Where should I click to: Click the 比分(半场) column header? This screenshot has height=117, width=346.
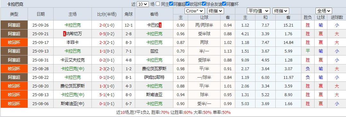[x=107, y=14]
